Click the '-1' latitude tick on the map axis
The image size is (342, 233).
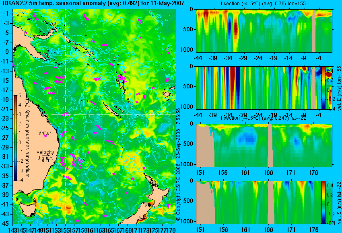pos(6,14)
